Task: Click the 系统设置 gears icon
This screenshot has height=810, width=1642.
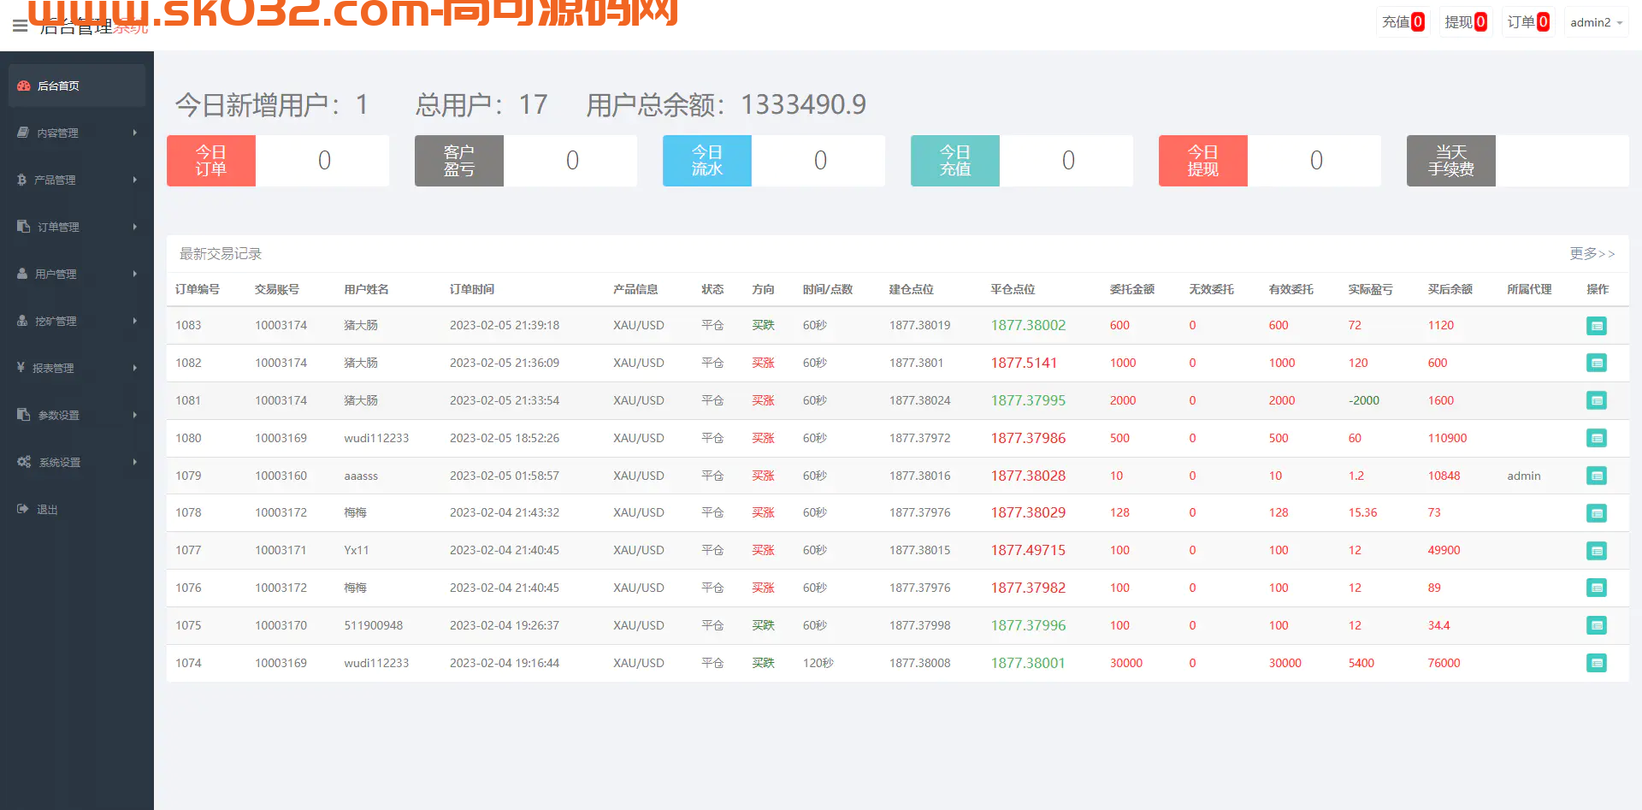Action: click(24, 462)
